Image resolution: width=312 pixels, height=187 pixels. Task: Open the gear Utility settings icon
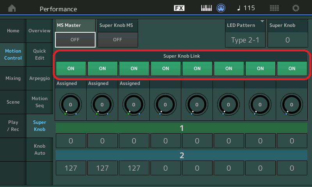click(296, 8)
